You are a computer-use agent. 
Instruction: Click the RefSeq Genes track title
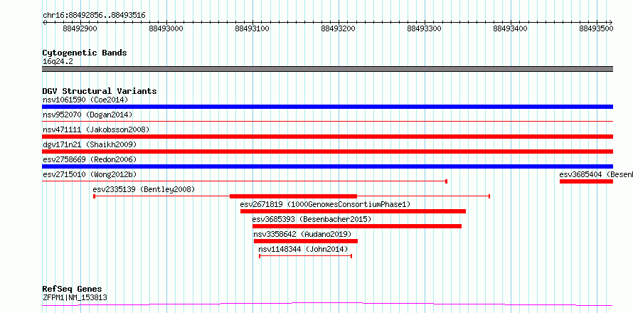point(72,289)
